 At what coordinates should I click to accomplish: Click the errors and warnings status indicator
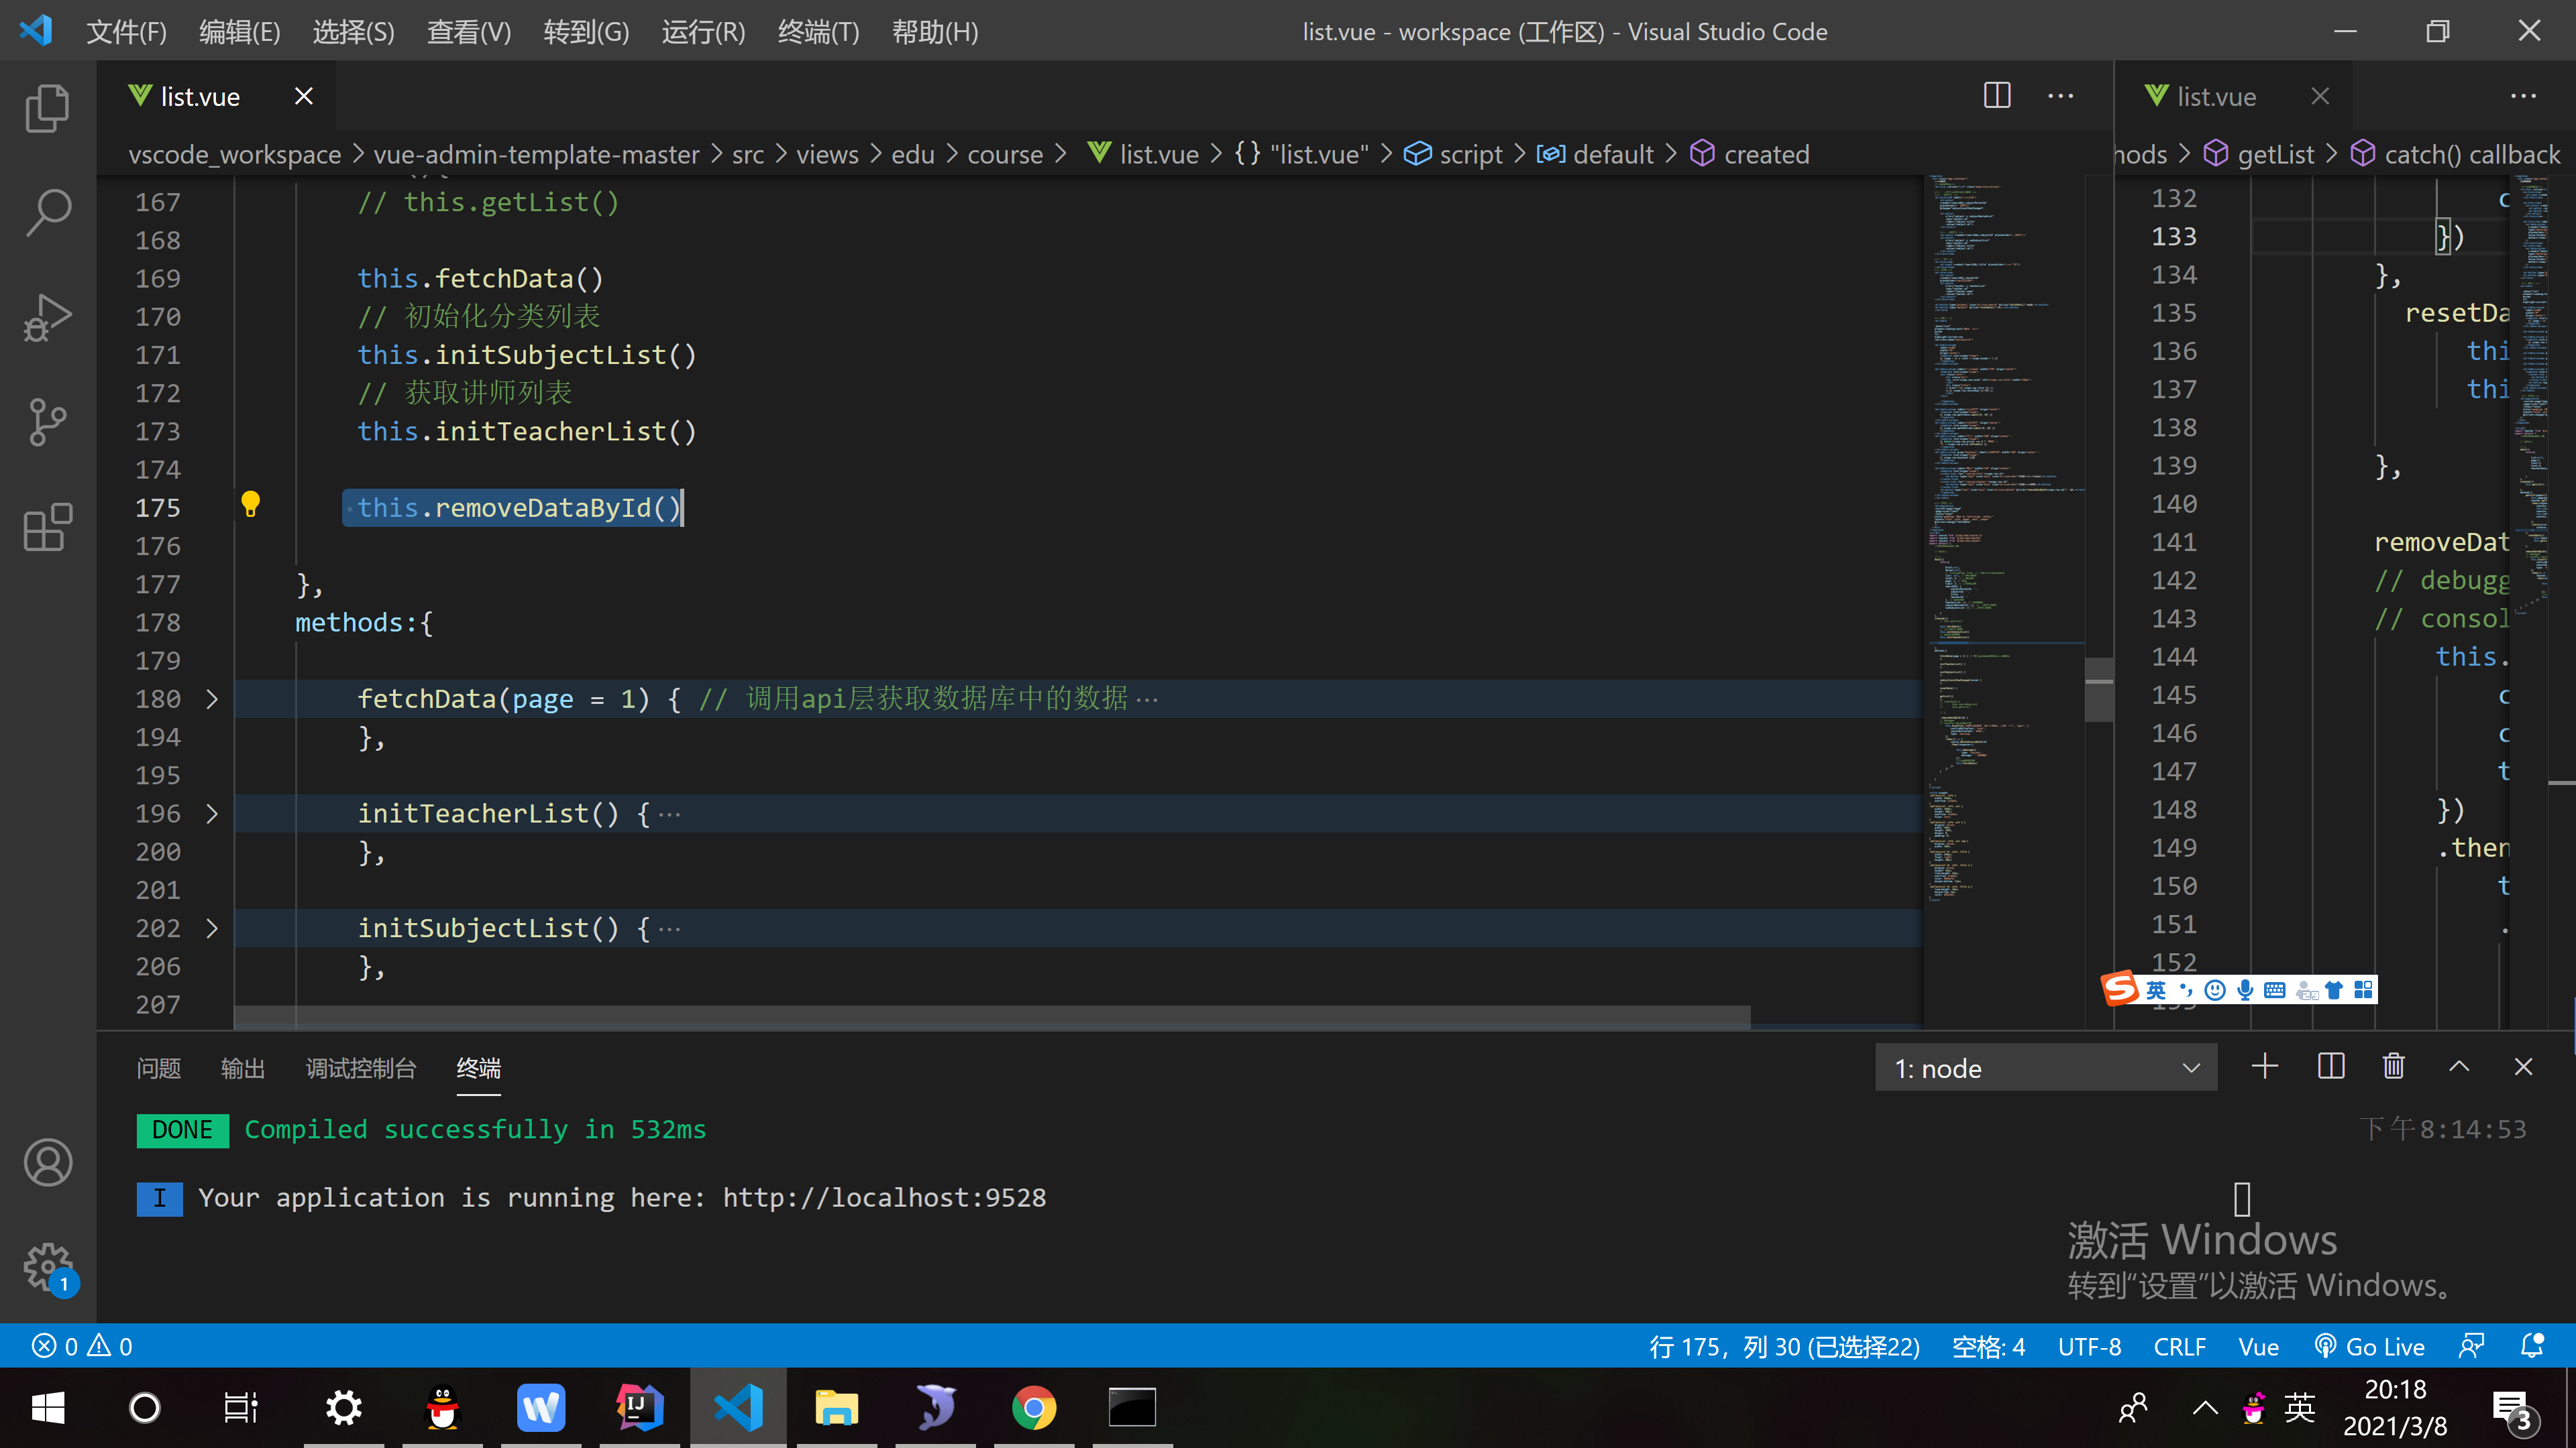tap(82, 1346)
